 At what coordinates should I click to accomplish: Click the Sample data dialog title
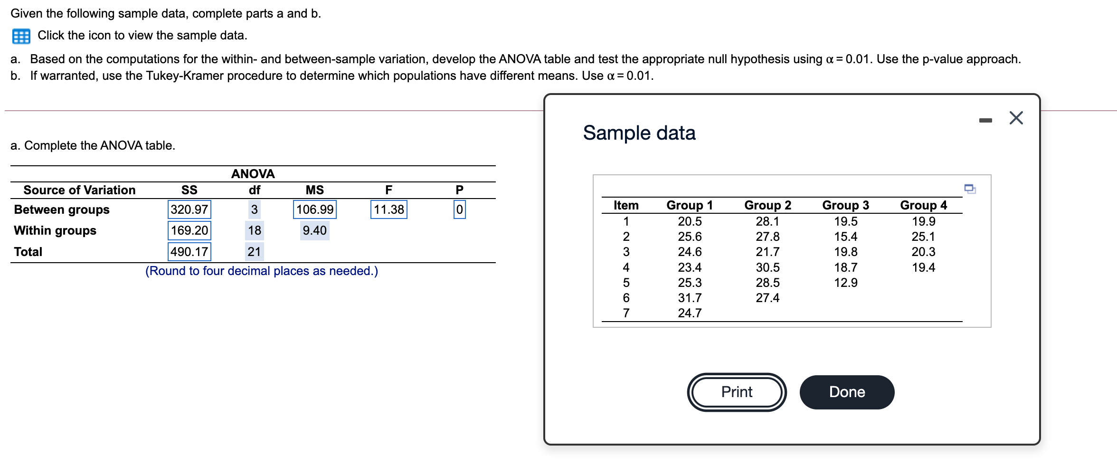pyautogui.click(x=640, y=133)
